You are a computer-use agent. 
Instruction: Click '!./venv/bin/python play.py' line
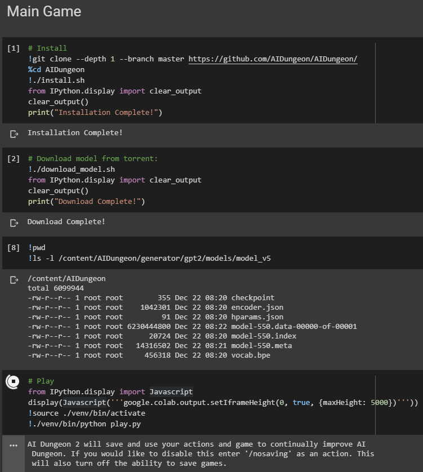pos(84,424)
